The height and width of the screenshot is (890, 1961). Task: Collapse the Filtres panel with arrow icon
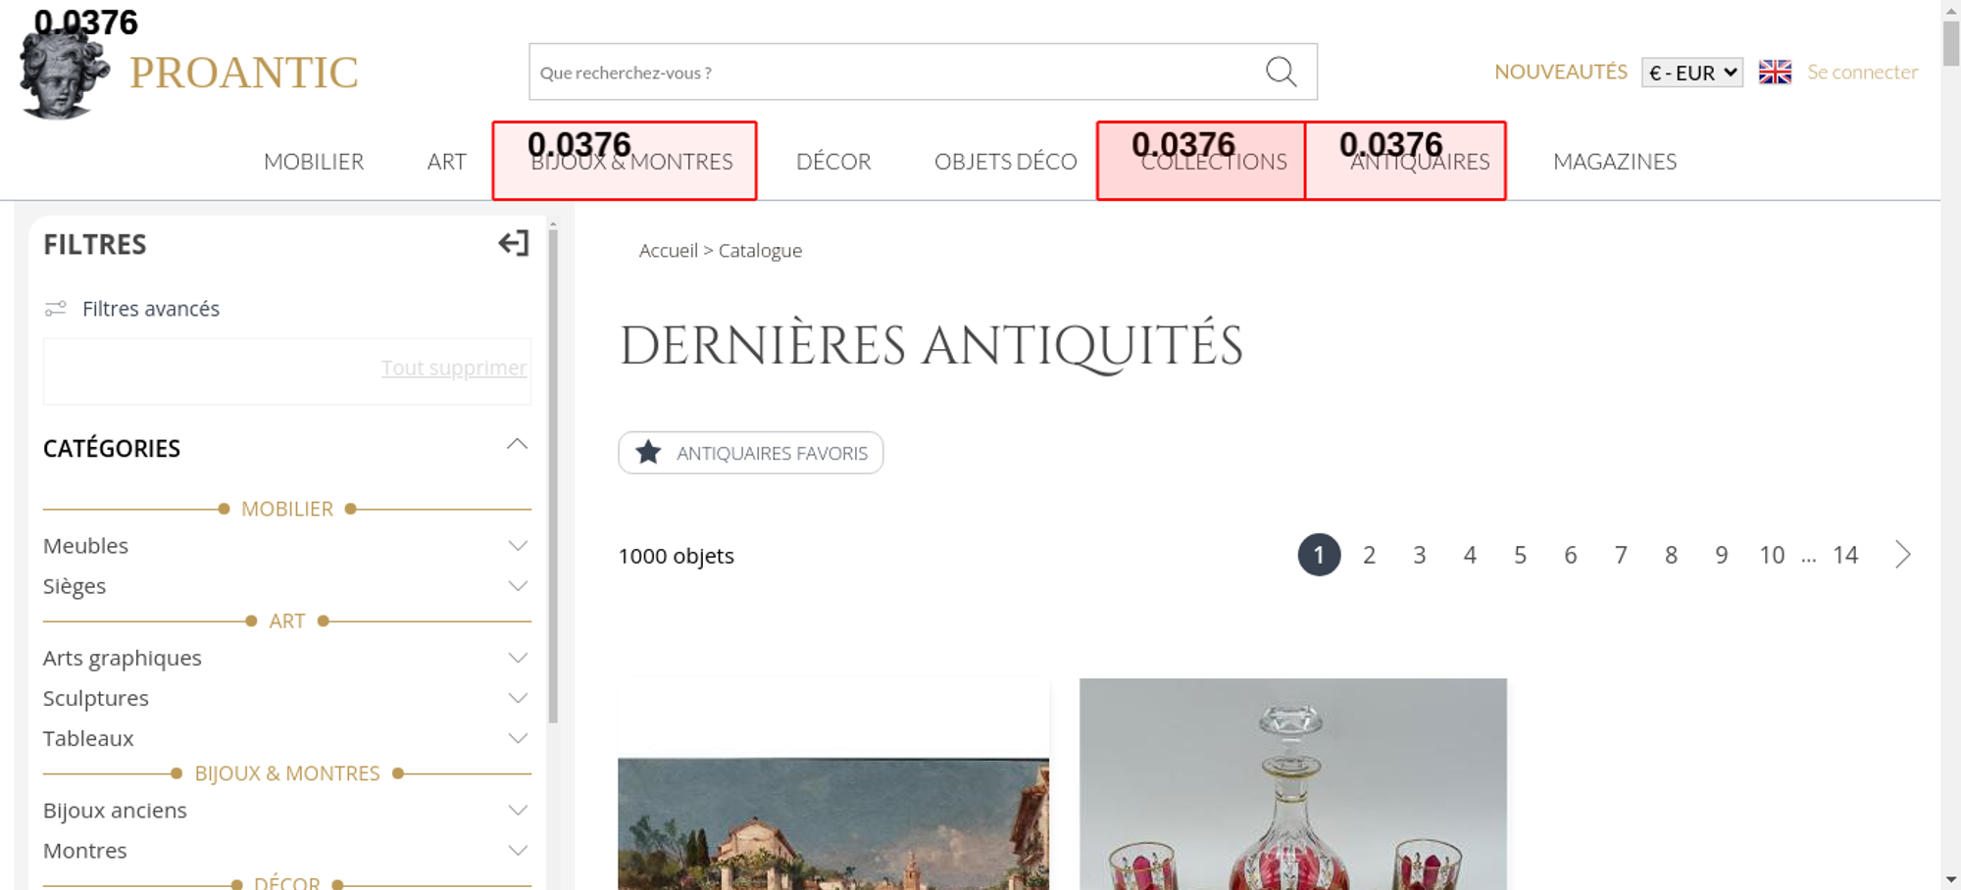click(x=513, y=243)
